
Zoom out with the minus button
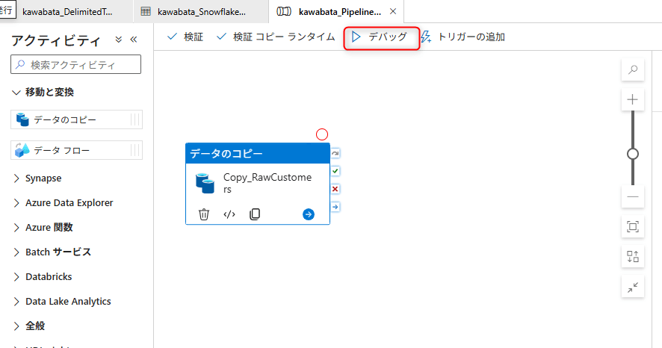pyautogui.click(x=632, y=196)
